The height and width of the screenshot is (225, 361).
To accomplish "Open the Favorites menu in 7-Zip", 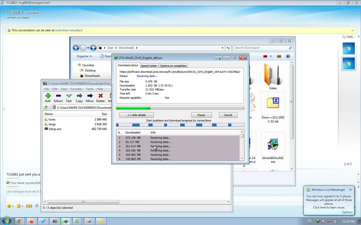I will pyautogui.click(x=76, y=89).
